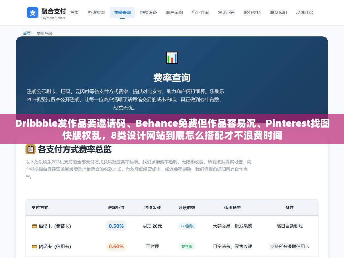Screen dimensions: 344x258
Task: Go to 服务支持 page
Action: click(253, 13)
